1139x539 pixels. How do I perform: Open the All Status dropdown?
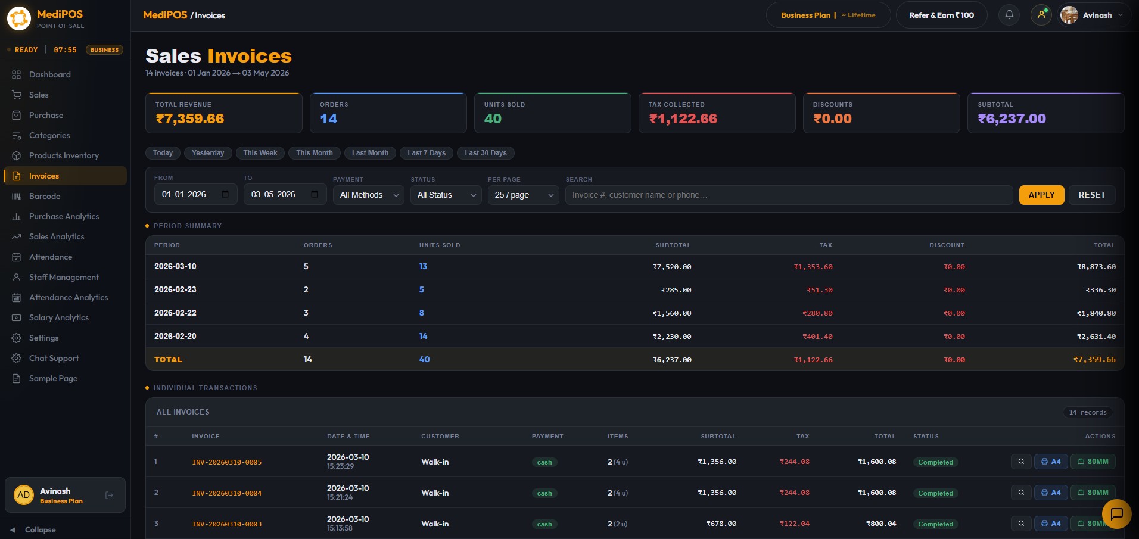(x=446, y=195)
